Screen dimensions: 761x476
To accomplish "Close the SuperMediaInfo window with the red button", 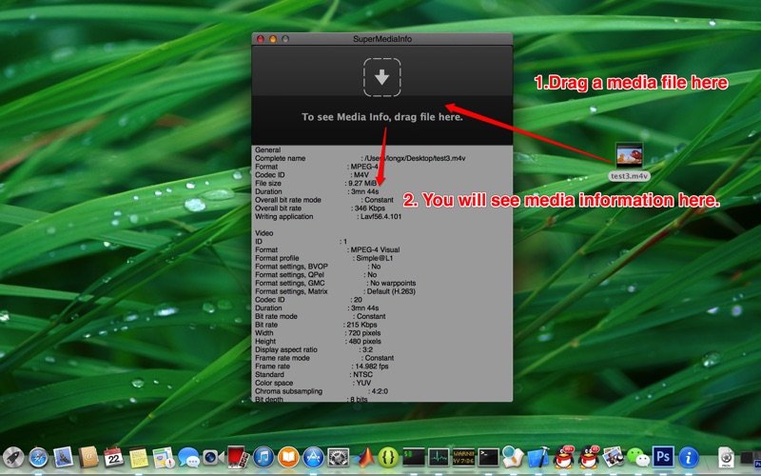I will [x=260, y=39].
